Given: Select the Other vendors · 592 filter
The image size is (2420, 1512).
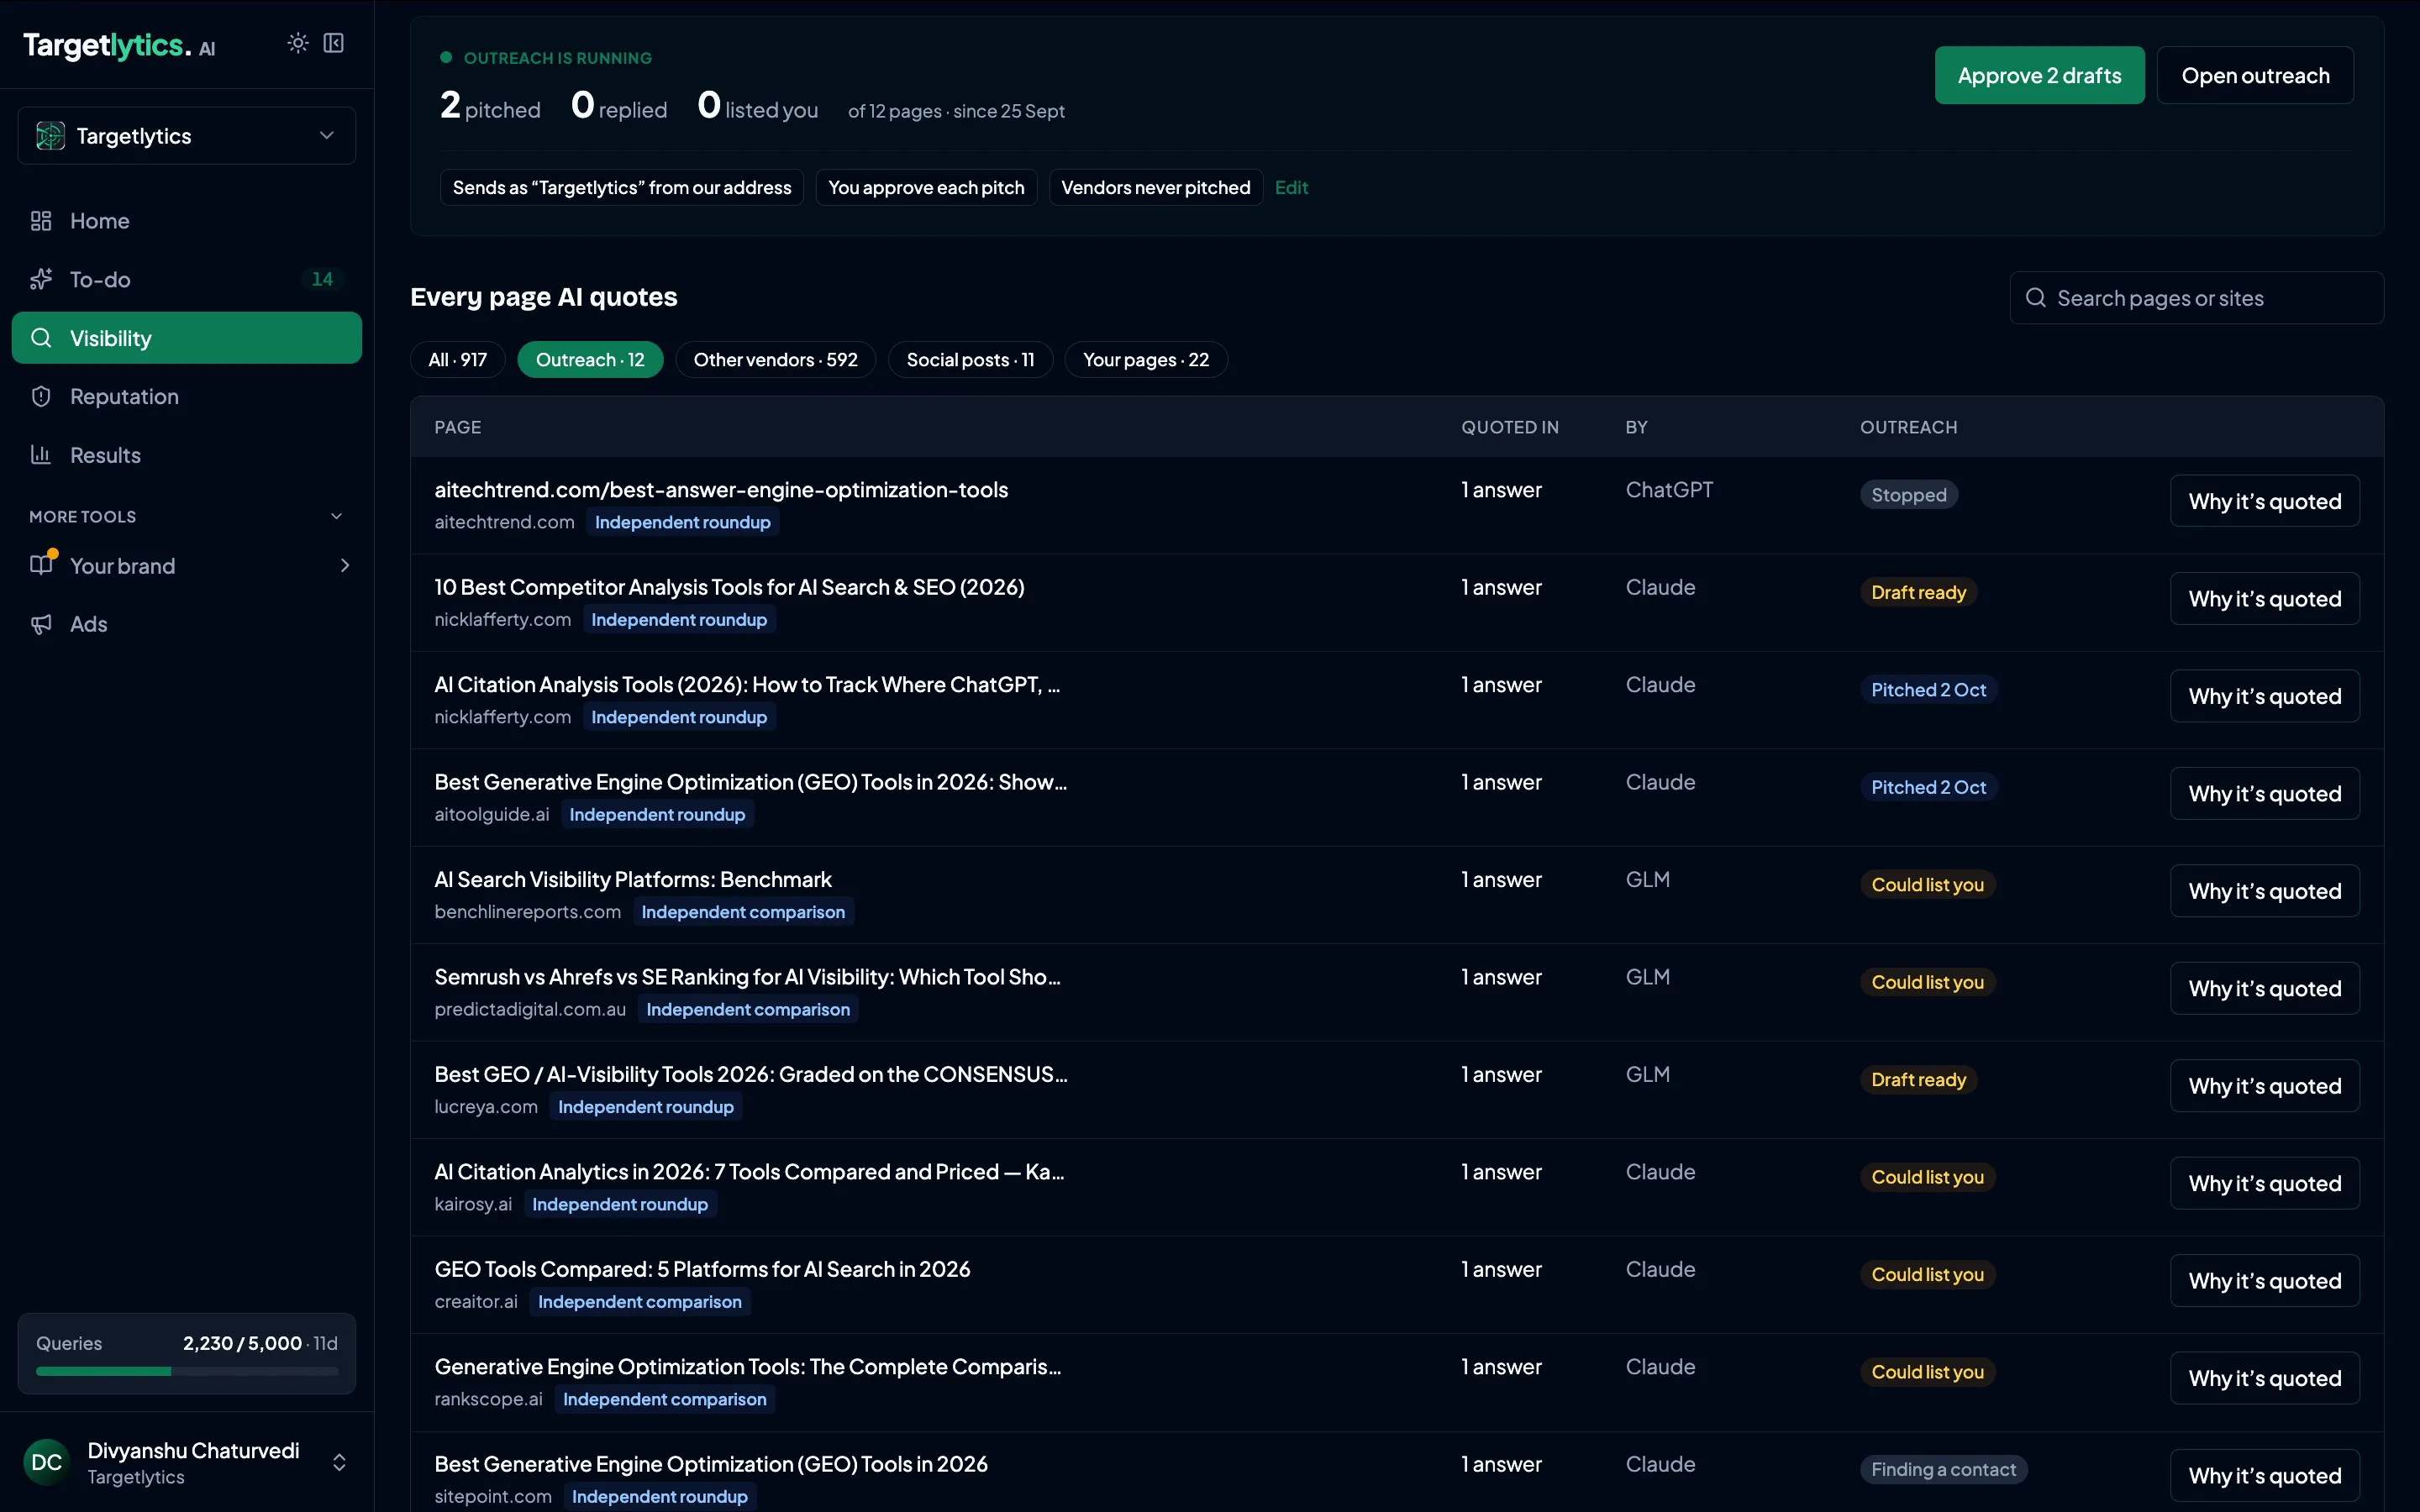Looking at the screenshot, I should (776, 360).
